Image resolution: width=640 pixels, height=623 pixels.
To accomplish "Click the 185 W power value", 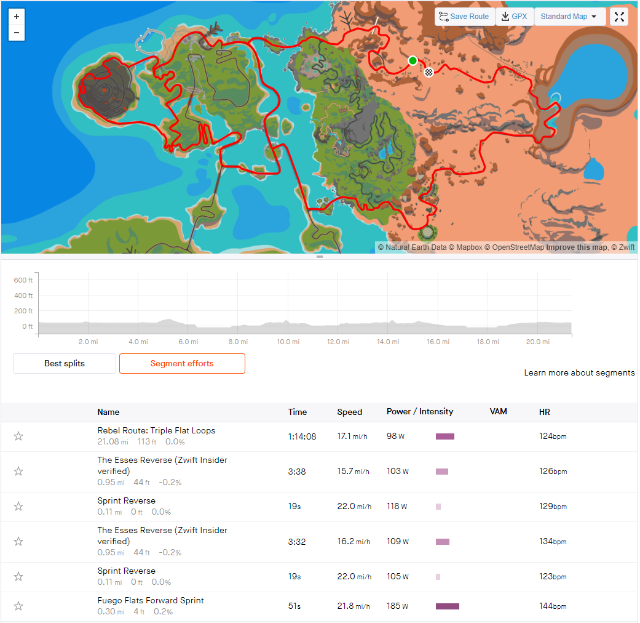I will (x=397, y=606).
